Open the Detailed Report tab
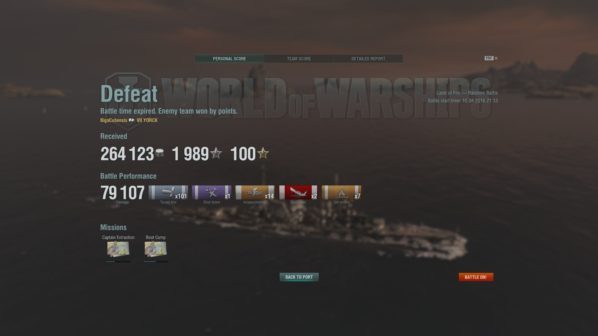This screenshot has width=598, height=336. coord(368,59)
